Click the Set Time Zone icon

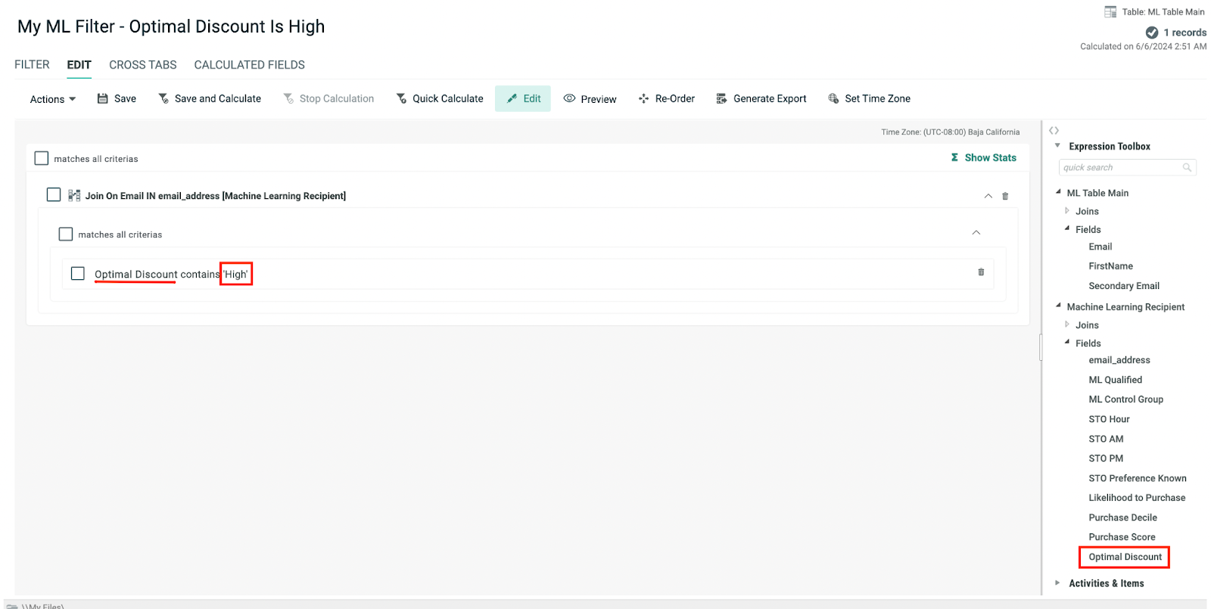(833, 98)
